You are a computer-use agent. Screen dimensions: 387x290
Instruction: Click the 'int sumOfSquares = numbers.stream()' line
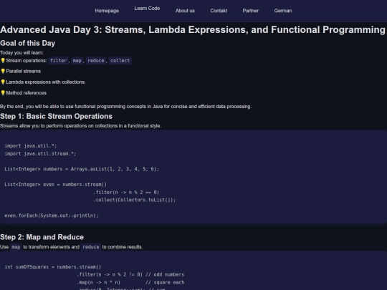[53, 267]
